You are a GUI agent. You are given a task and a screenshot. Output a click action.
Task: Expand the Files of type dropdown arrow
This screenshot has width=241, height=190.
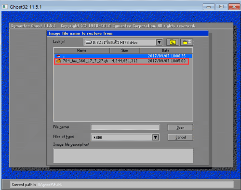pyautogui.click(x=155, y=138)
